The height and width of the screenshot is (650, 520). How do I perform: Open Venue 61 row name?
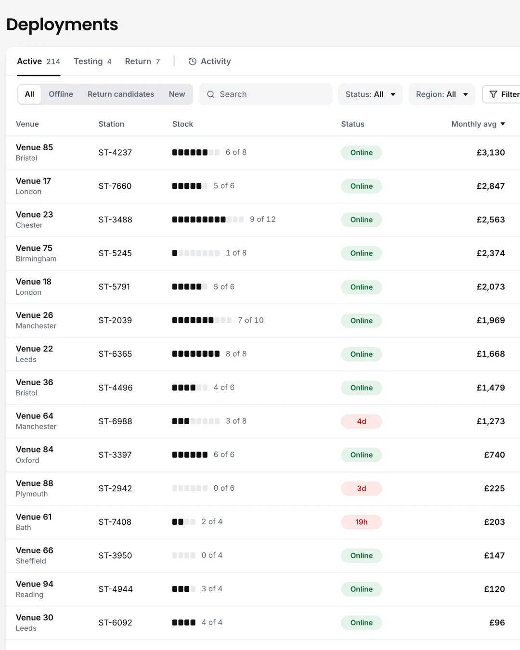pos(34,517)
